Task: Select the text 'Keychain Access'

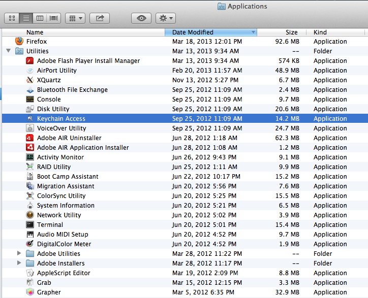Action: (61, 119)
